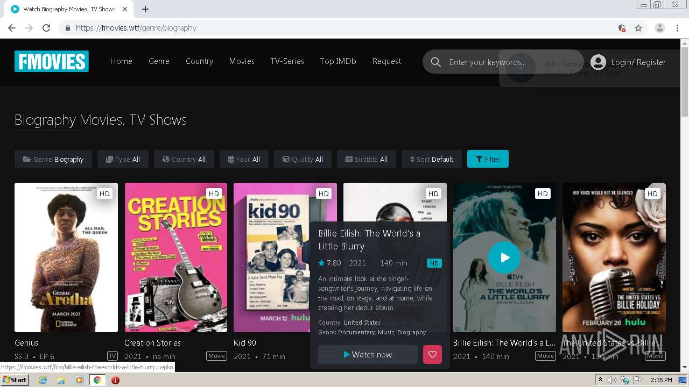Click the HD badge in the popup card
Image resolution: width=689 pixels, height=387 pixels.
(x=434, y=263)
